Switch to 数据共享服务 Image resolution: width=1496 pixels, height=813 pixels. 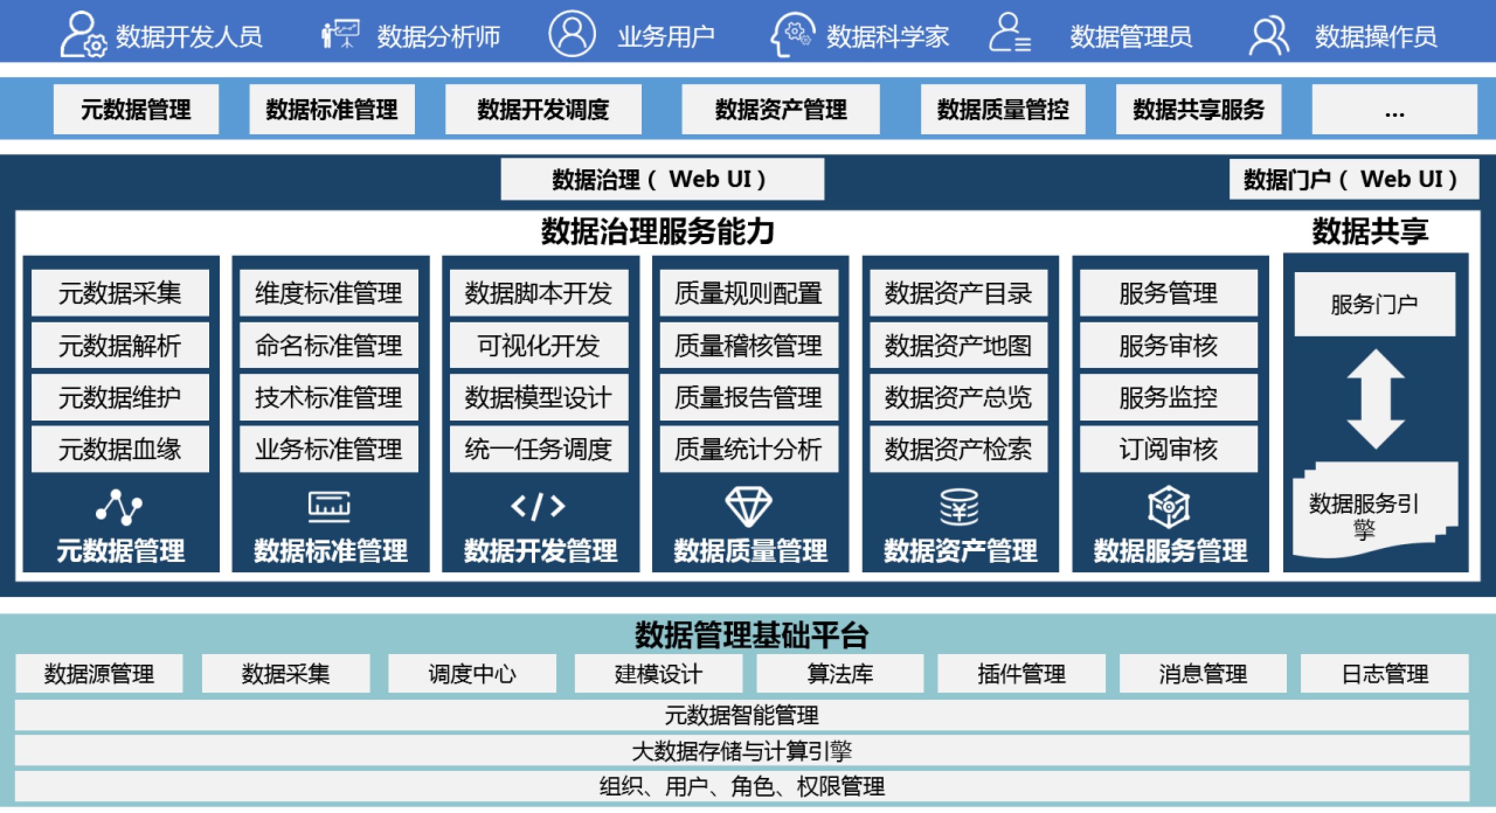(1198, 109)
